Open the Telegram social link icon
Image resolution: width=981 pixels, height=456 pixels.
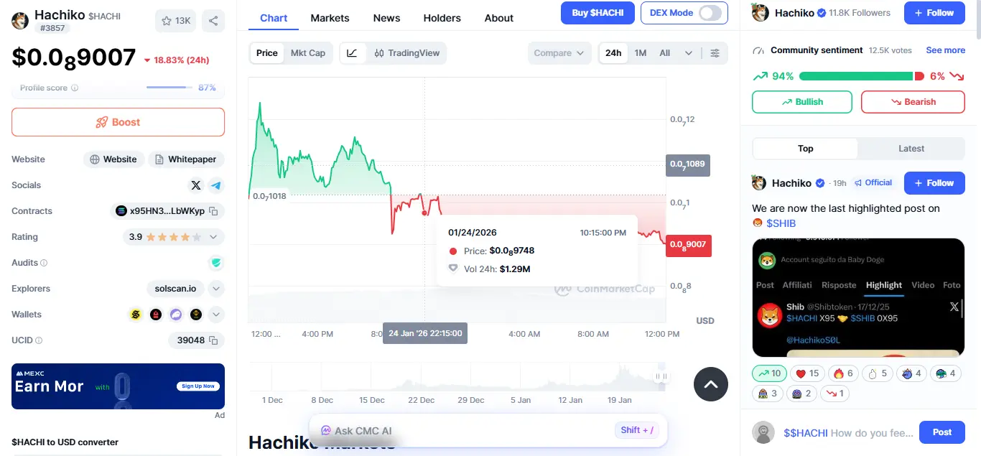(215, 185)
